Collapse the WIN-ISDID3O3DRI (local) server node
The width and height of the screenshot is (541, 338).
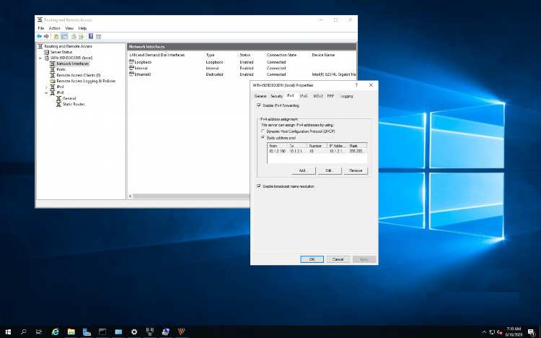click(x=40, y=58)
